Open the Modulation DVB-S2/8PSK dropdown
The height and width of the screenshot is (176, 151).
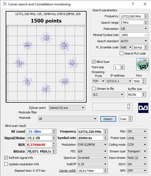click(x=92, y=145)
